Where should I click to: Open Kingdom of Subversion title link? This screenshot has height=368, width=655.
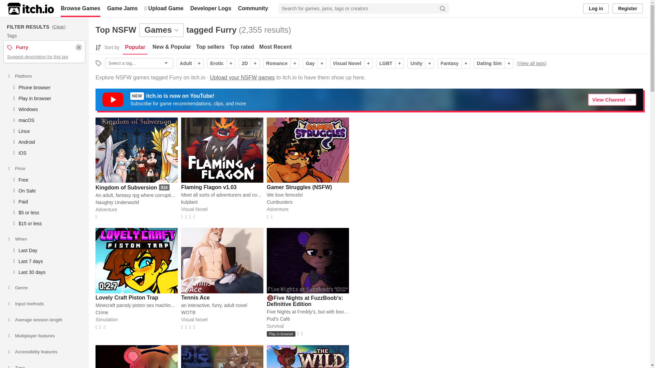pyautogui.click(x=126, y=188)
